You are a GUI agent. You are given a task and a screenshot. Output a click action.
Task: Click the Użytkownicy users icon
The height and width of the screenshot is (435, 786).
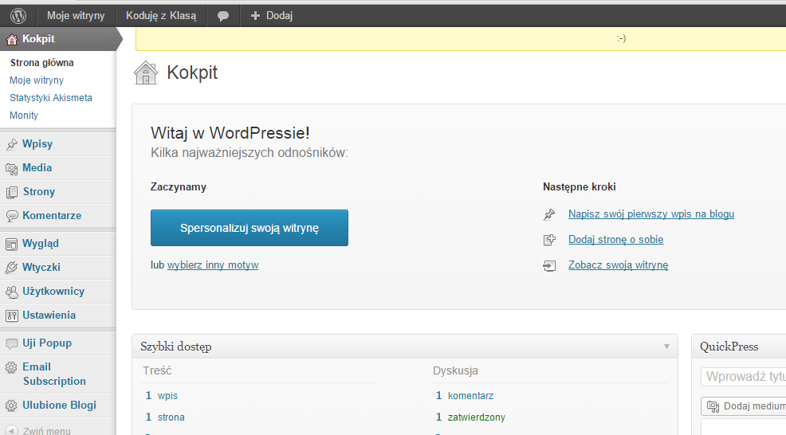tap(11, 292)
